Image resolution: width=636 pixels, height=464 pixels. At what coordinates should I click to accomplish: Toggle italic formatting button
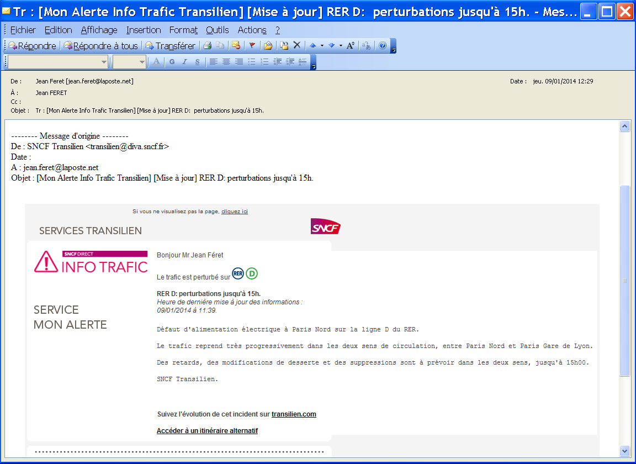pyautogui.click(x=185, y=62)
